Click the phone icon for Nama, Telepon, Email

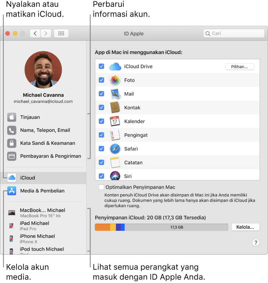(12, 130)
